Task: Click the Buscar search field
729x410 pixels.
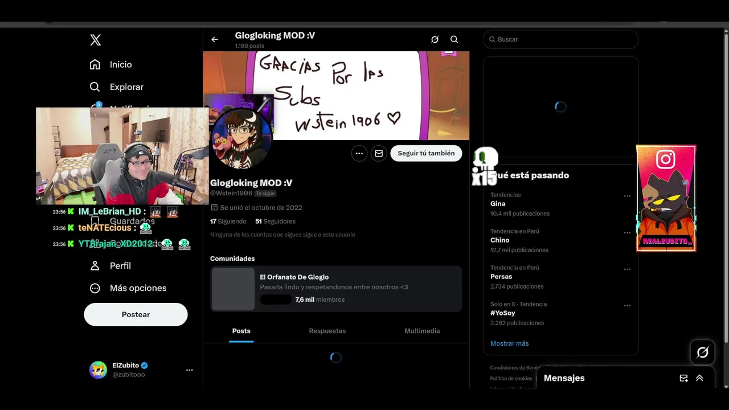Action: [x=560, y=39]
